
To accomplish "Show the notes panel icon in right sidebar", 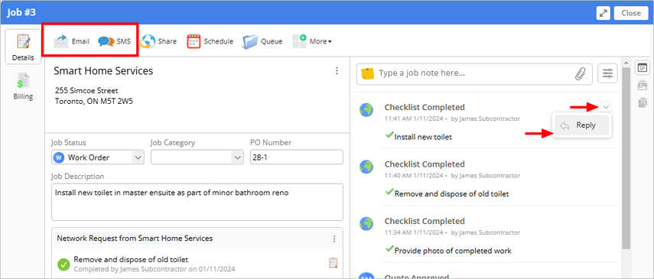I will point(643,67).
